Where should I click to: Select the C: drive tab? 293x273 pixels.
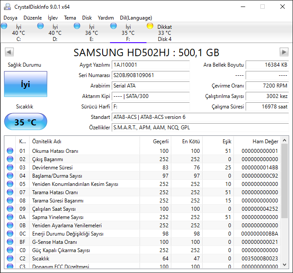[x=19, y=33]
